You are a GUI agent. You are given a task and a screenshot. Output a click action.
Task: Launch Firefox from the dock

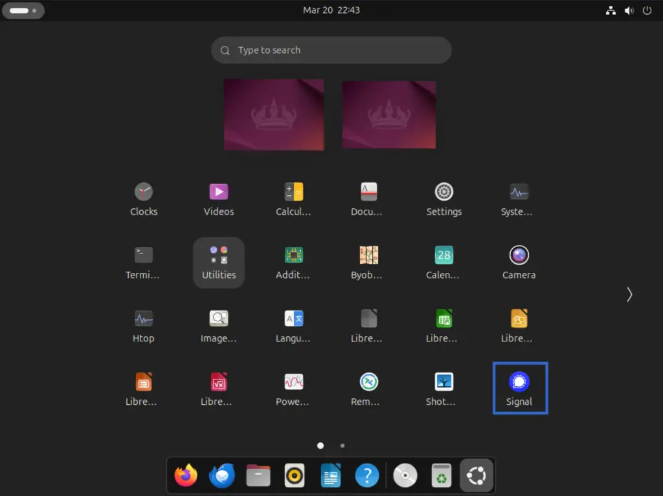186,475
